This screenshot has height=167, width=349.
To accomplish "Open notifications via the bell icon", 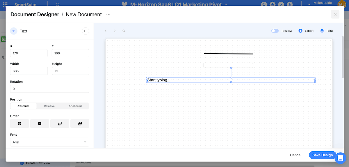I will click(x=290, y=4).
